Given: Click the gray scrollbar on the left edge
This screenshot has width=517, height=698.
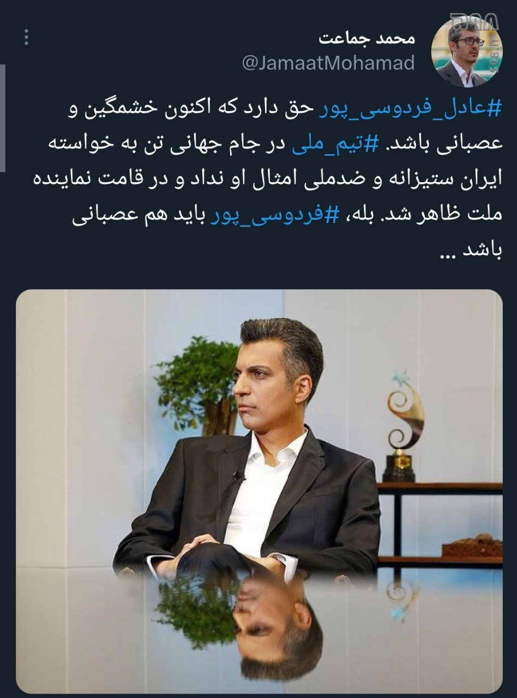Looking at the screenshot, I should point(2,118).
